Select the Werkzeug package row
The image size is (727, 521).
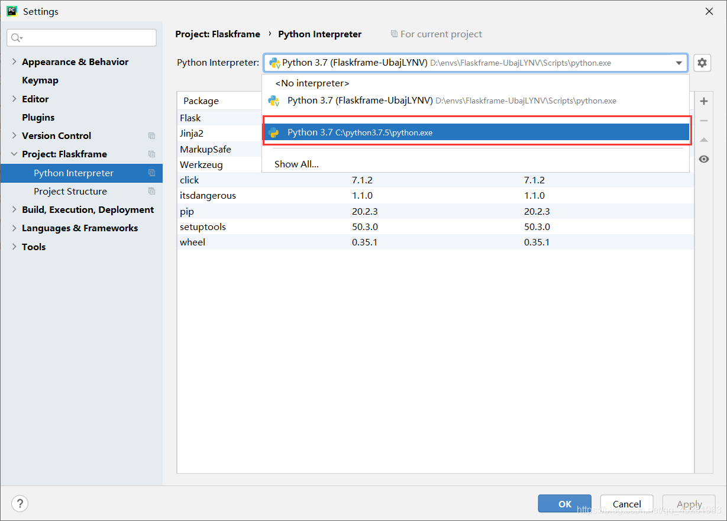(x=219, y=164)
